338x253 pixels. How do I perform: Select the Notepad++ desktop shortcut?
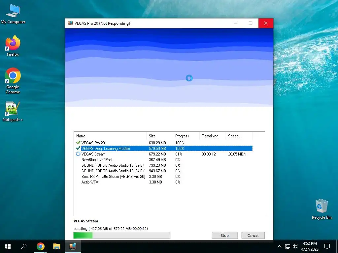tap(13, 112)
